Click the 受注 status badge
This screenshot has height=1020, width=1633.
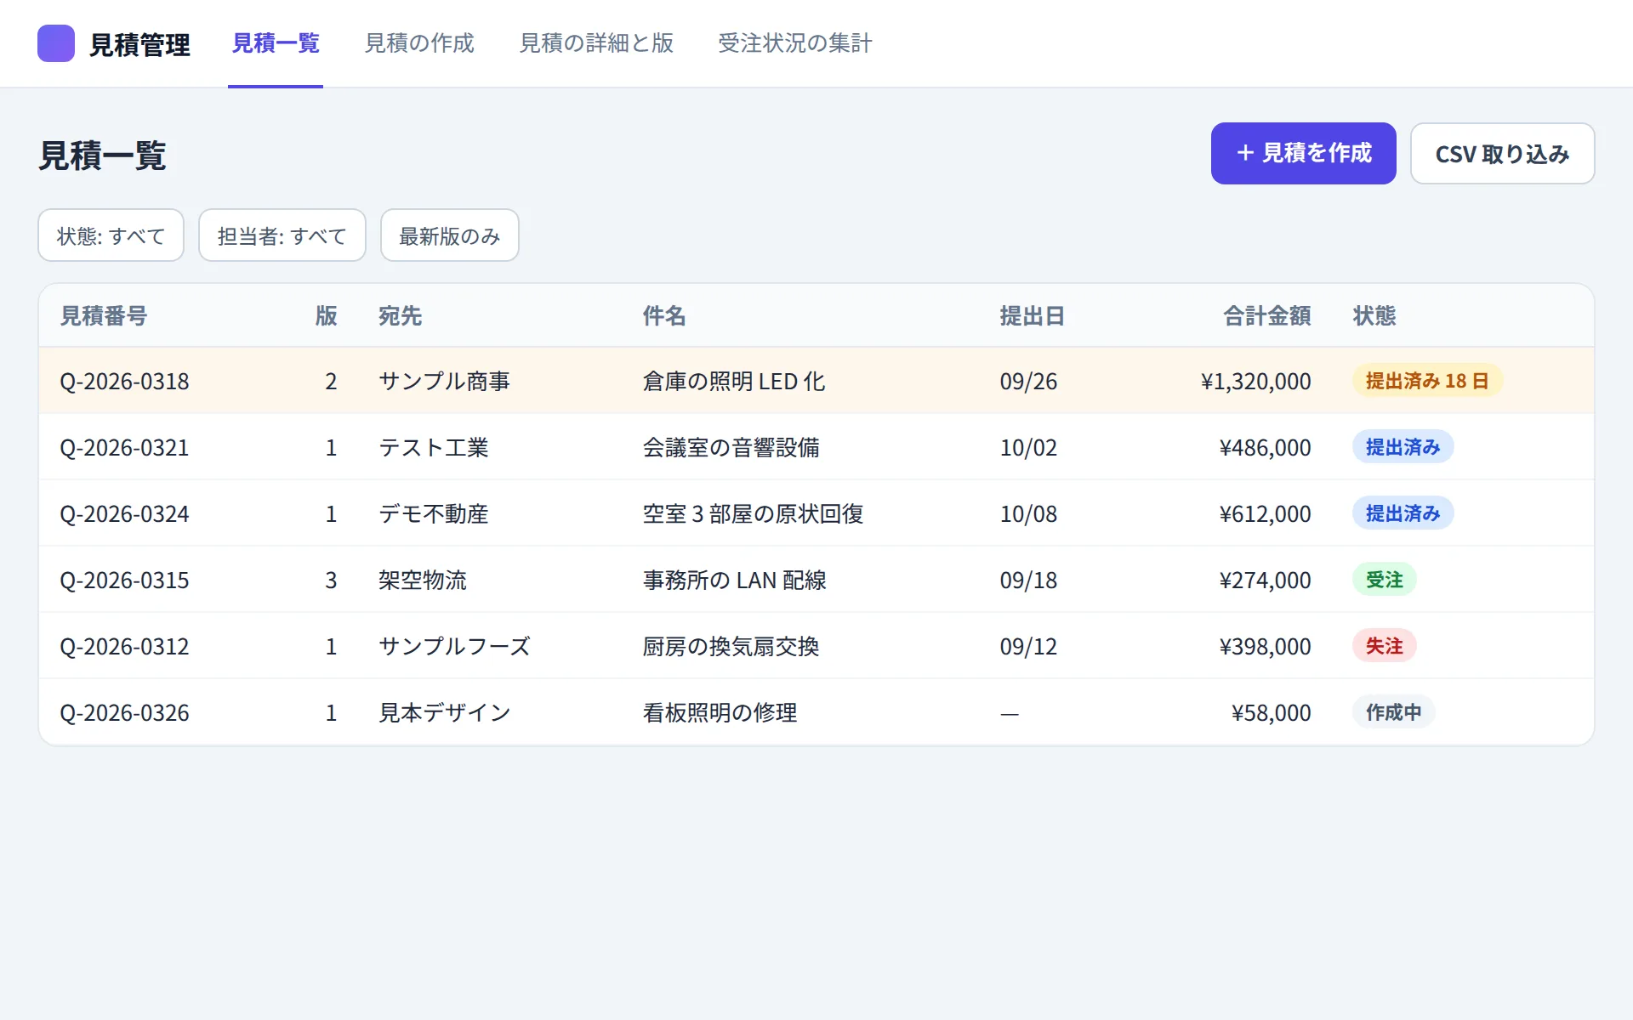[x=1384, y=579]
